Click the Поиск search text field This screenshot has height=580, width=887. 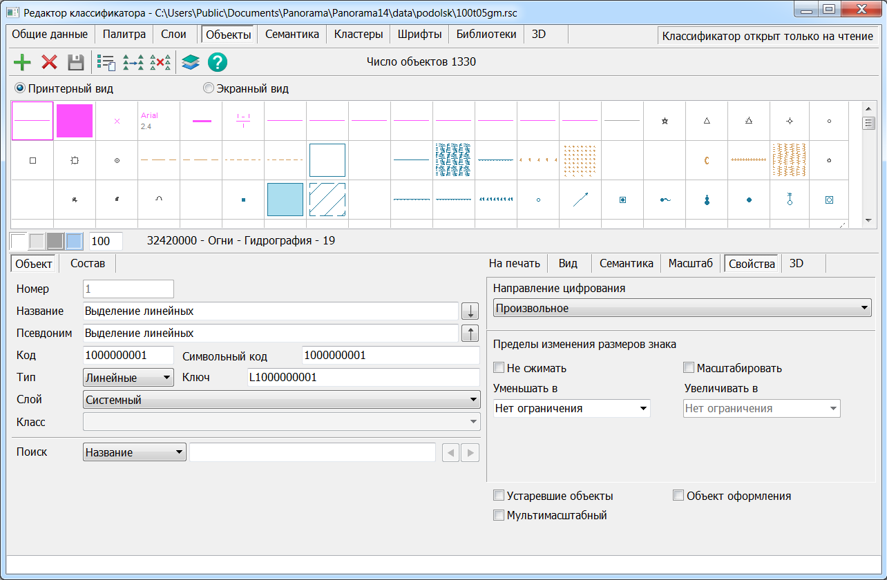312,452
